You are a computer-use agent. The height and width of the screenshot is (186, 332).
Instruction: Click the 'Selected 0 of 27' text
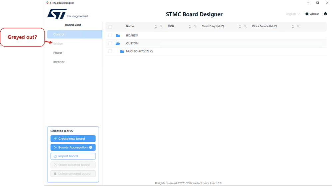click(x=62, y=131)
